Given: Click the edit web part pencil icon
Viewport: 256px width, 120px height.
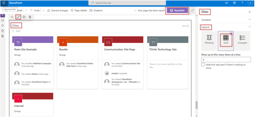Looking at the screenshot, I should pyautogui.click(x=18, y=17).
